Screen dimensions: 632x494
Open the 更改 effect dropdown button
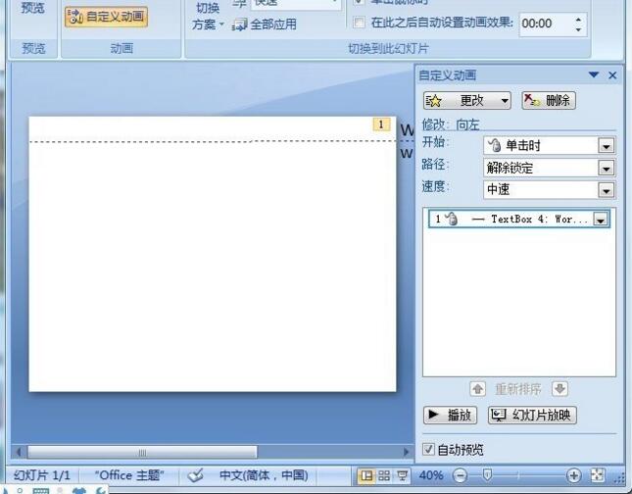pos(467,100)
